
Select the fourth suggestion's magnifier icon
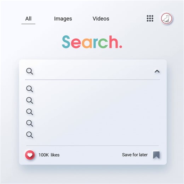(x=29, y=123)
